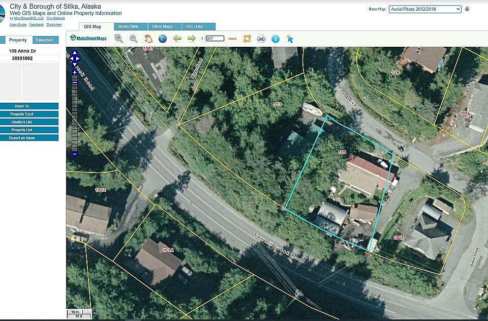The width and height of the screenshot is (488, 321).
Task: Open the Base Map dropdown
Action: pos(425,9)
